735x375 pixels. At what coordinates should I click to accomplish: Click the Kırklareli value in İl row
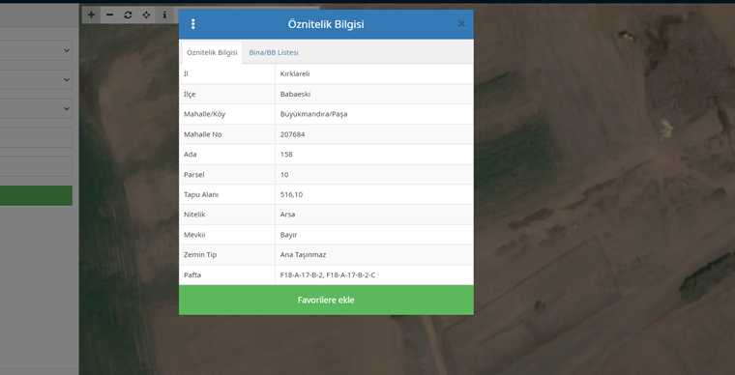pyautogui.click(x=295, y=74)
